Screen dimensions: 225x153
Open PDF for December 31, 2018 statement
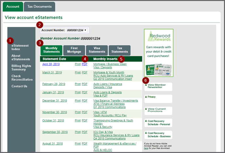pos(84,101)
